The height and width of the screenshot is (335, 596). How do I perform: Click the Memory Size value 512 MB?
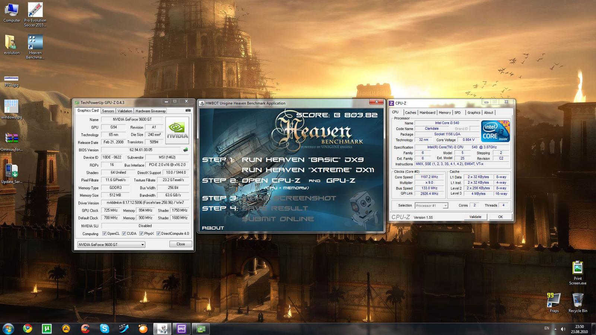(115, 195)
